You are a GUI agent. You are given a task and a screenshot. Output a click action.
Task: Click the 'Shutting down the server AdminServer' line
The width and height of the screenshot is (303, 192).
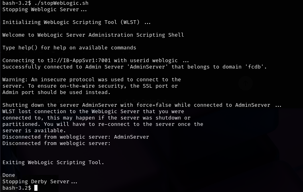(x=142, y=105)
